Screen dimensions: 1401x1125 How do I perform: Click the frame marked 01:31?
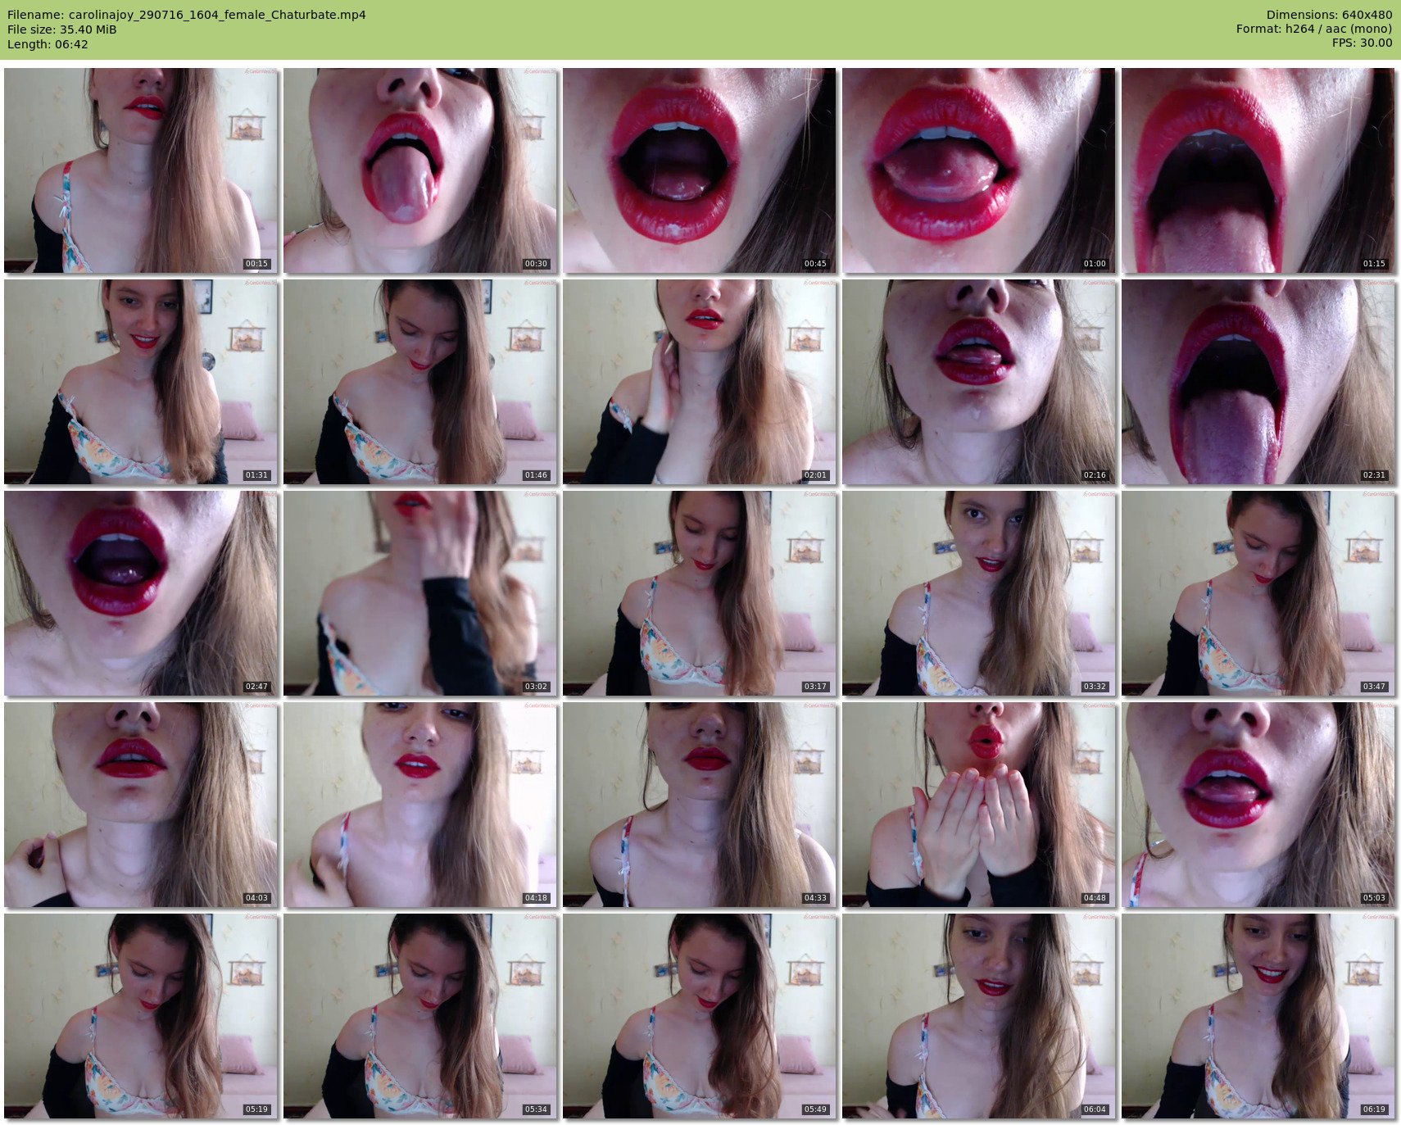tap(141, 382)
